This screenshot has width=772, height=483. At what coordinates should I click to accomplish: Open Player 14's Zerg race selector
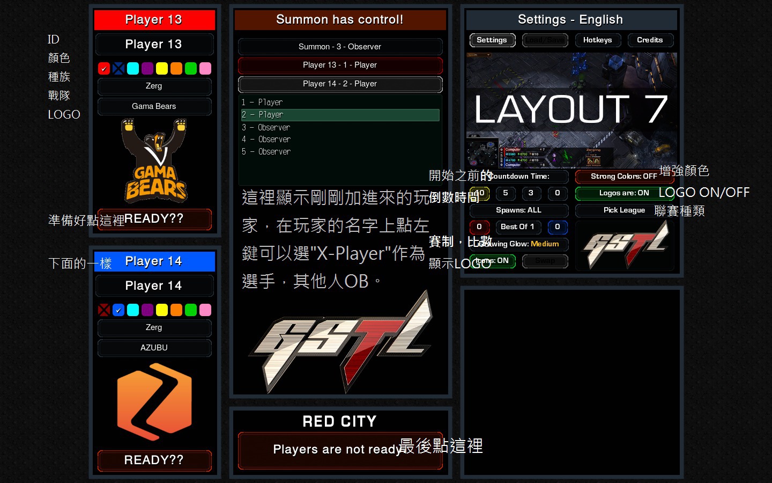point(154,327)
